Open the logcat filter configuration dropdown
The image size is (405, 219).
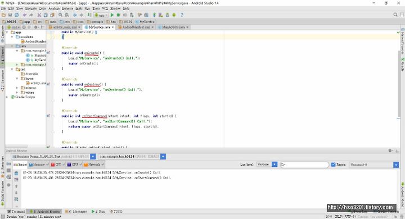coord(396,165)
